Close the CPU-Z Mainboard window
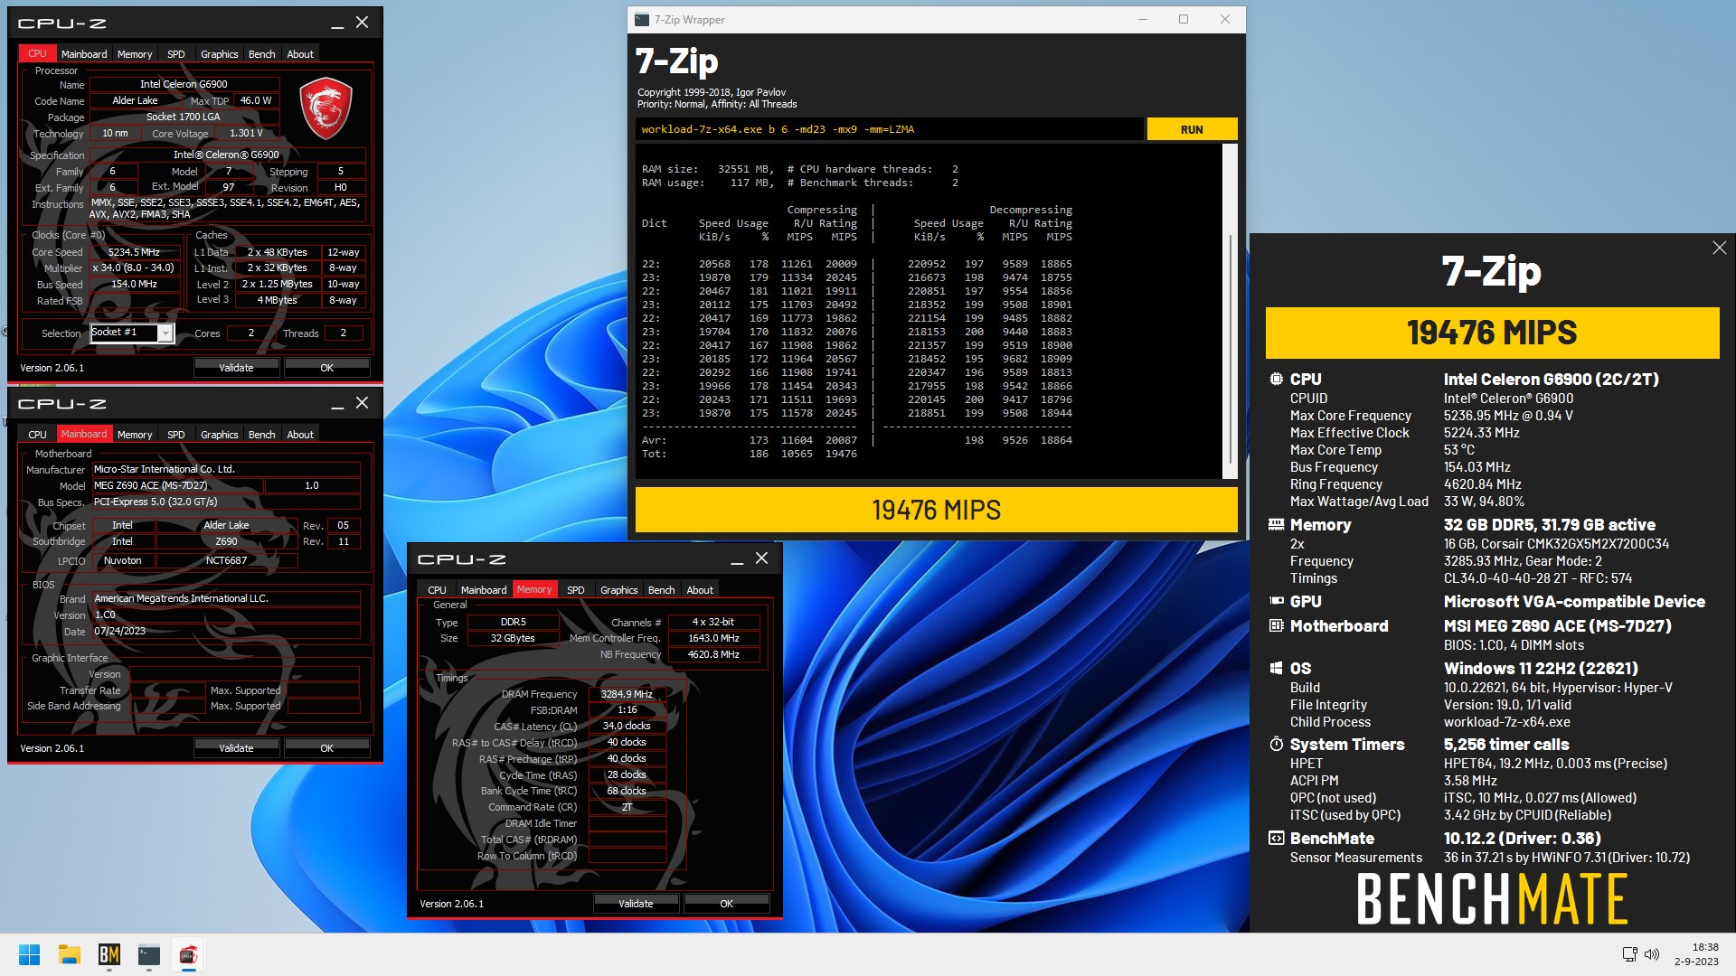The height and width of the screenshot is (976, 1736). [x=362, y=403]
